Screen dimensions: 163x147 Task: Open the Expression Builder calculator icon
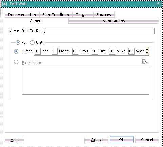coord(145,61)
